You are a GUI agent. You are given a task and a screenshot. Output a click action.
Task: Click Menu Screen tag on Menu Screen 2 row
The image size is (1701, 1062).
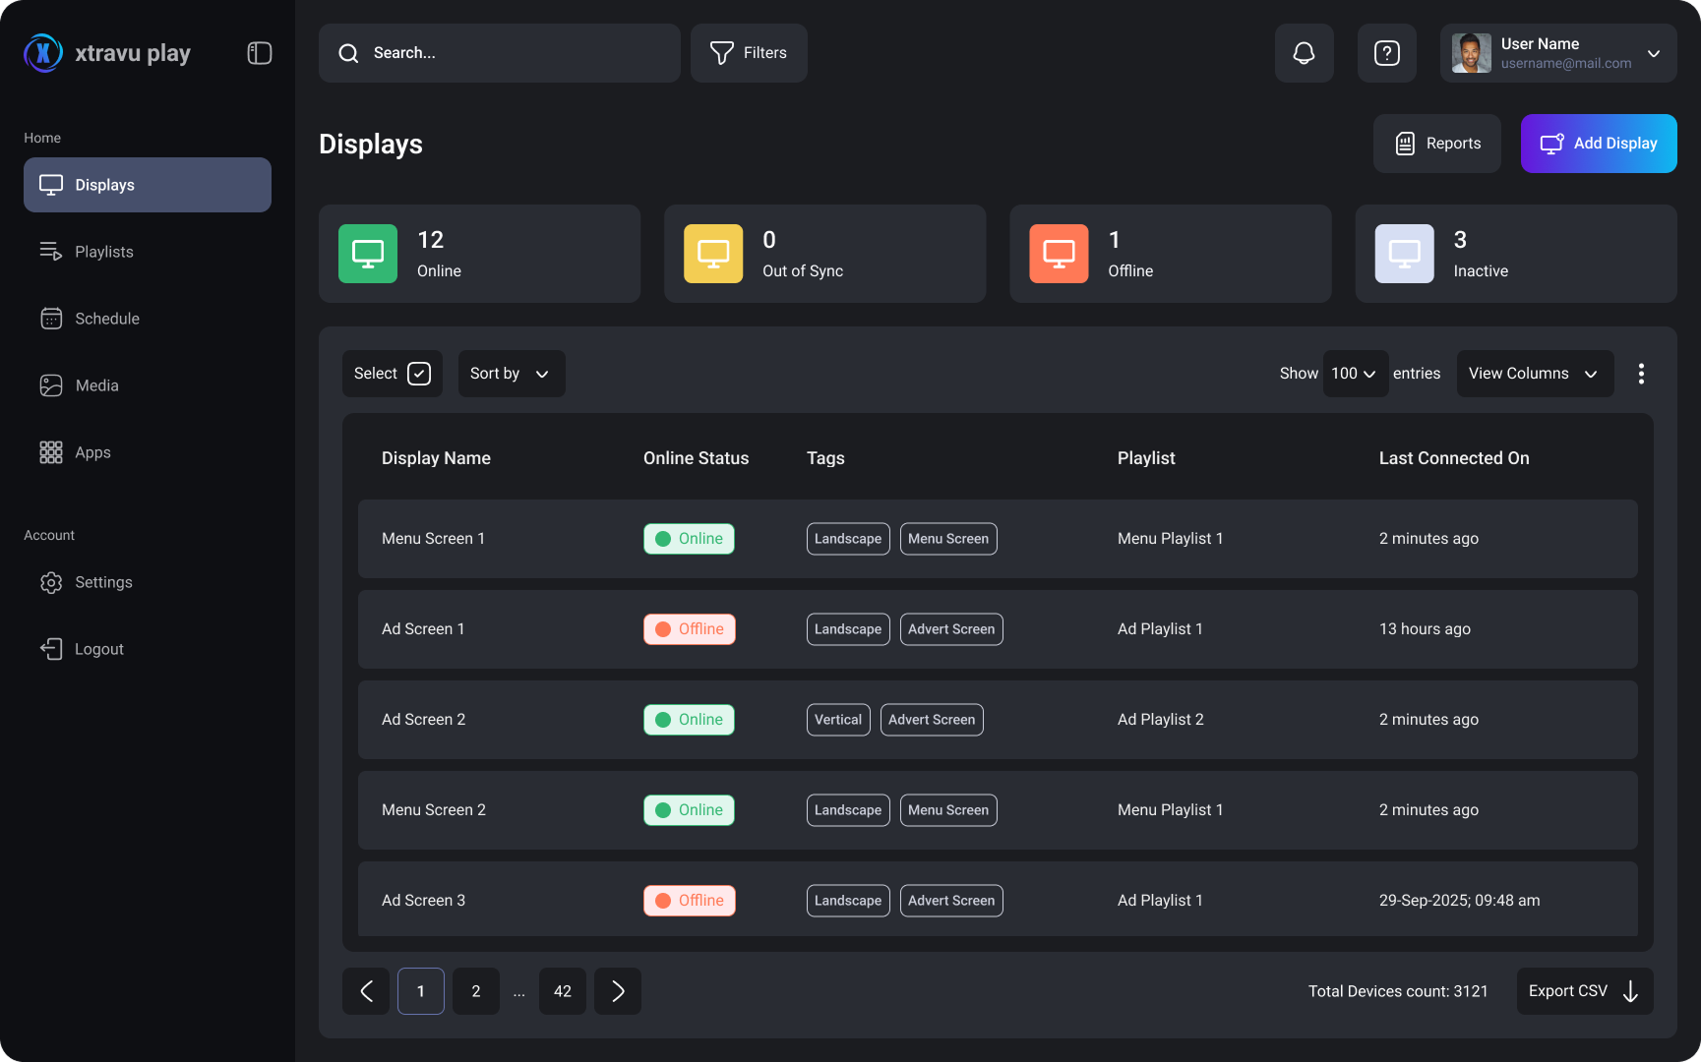point(948,810)
